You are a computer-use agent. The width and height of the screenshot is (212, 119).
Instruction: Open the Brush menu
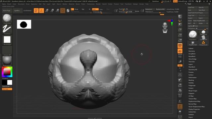pyautogui.click(x=9, y=4)
